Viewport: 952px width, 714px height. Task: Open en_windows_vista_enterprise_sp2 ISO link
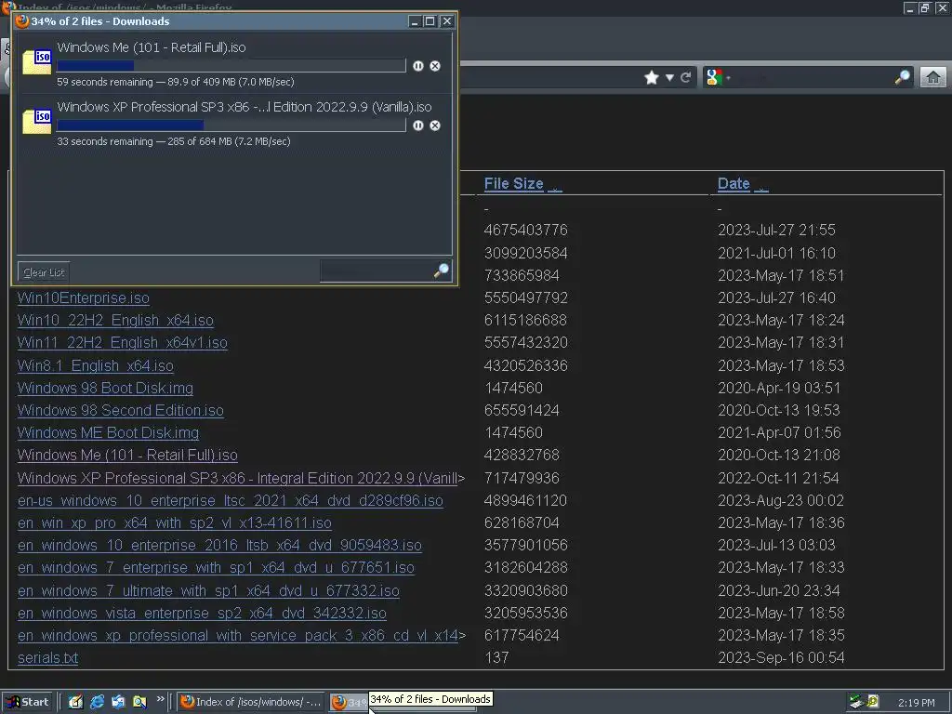(x=202, y=614)
